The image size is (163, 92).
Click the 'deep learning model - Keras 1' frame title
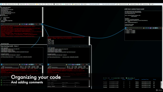pyautogui.click(x=10, y=46)
